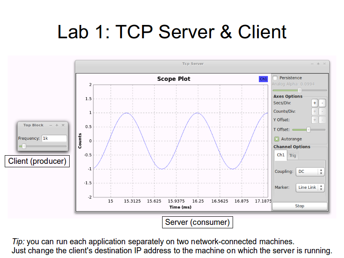Open the Marker Line Link dropdown
Image resolution: width=344 pixels, height=258 pixels.
(310, 187)
